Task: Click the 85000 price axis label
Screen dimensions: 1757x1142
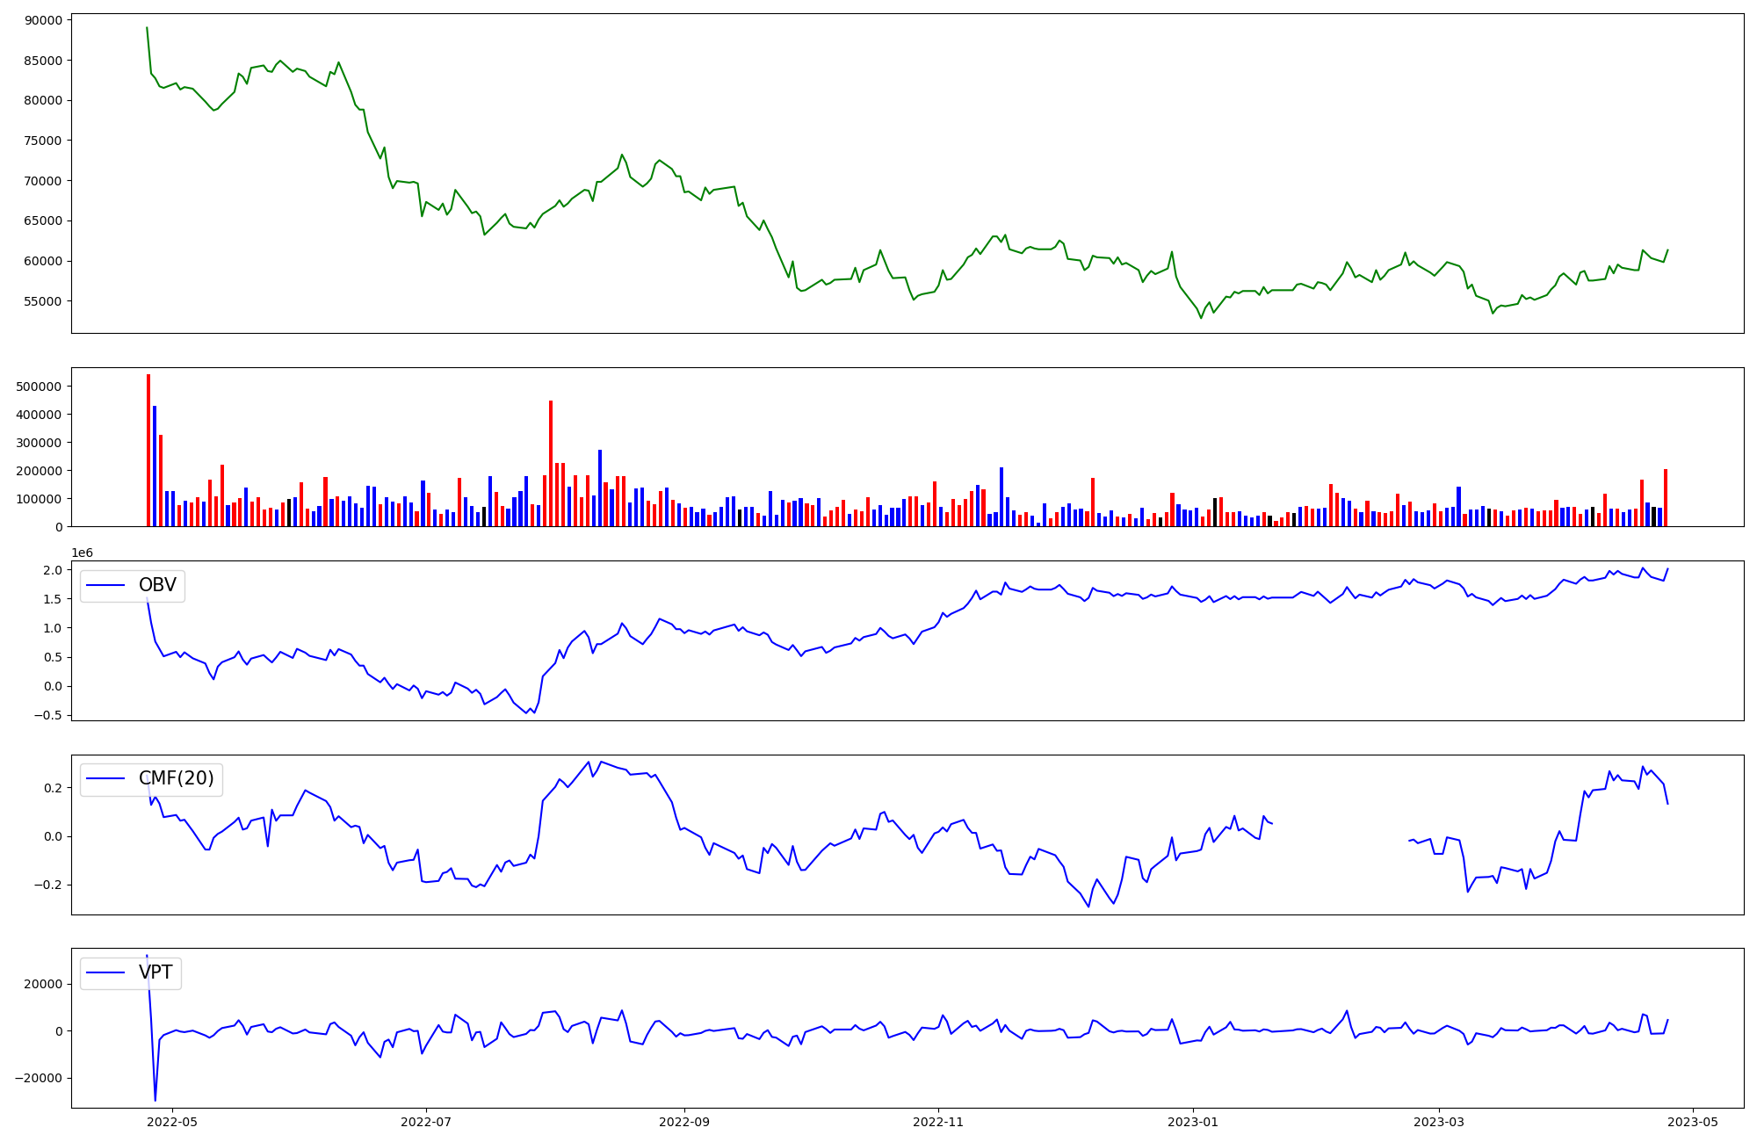Action: click(x=43, y=61)
